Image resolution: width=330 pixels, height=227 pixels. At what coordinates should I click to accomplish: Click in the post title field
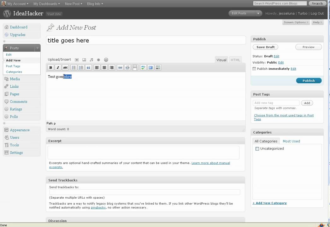[146, 40]
